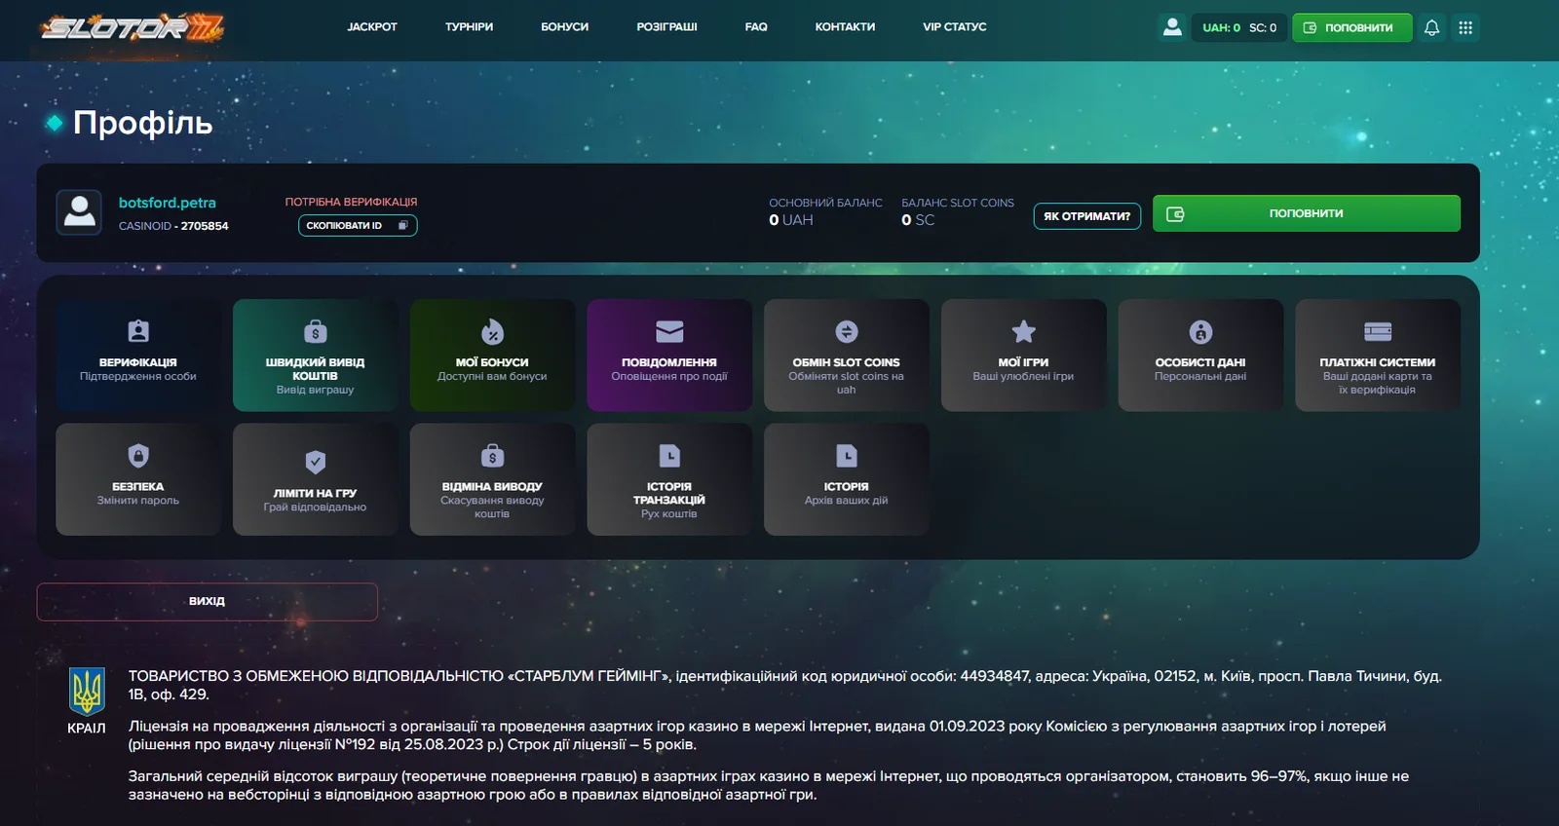Open the notifications bell icon
The width and height of the screenshot is (1559, 826).
(1431, 27)
